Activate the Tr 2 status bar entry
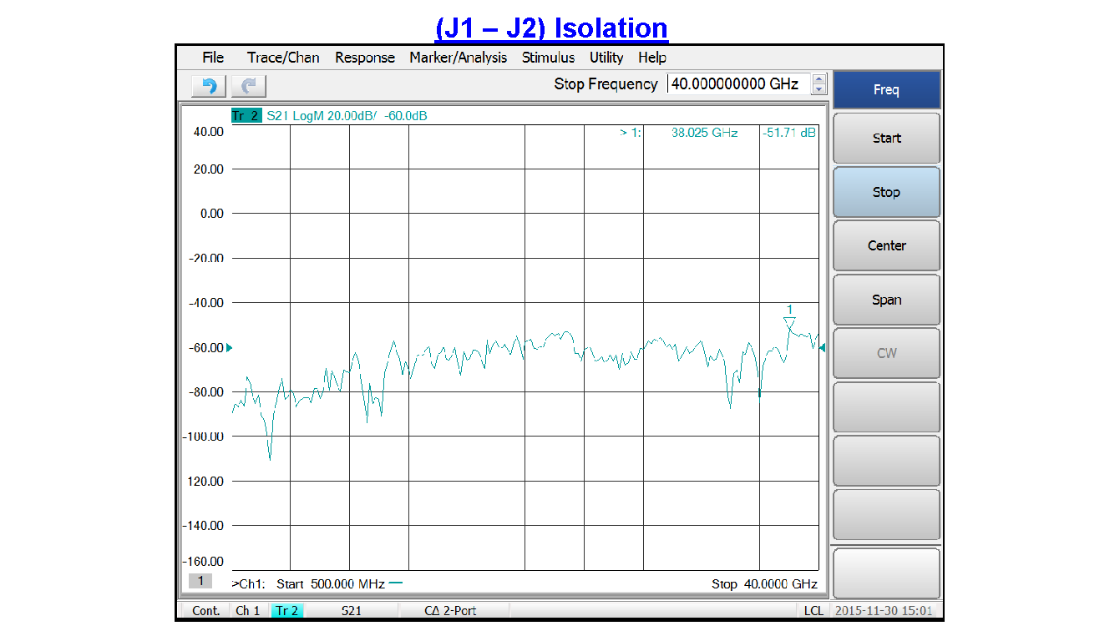This screenshot has height=636, width=1120. pyautogui.click(x=288, y=610)
